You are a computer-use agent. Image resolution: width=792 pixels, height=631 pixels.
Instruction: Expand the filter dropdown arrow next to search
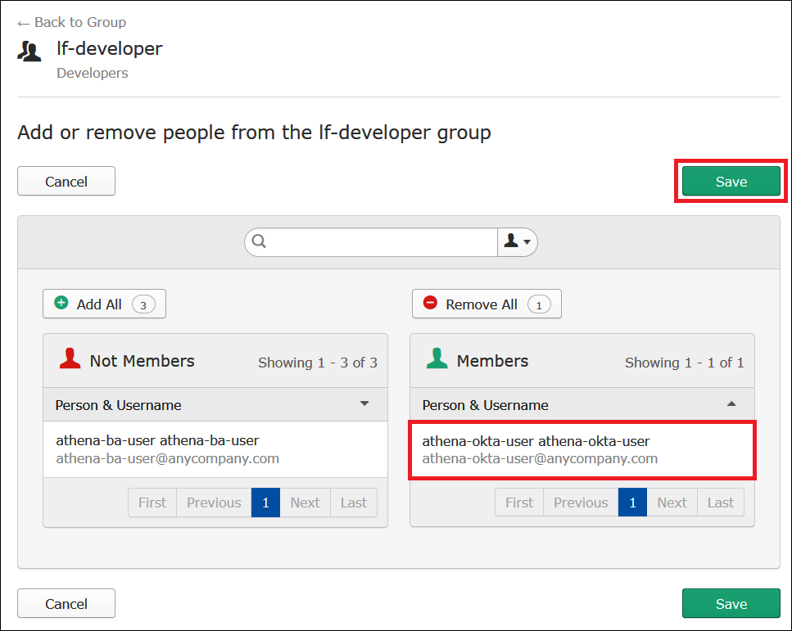click(526, 242)
